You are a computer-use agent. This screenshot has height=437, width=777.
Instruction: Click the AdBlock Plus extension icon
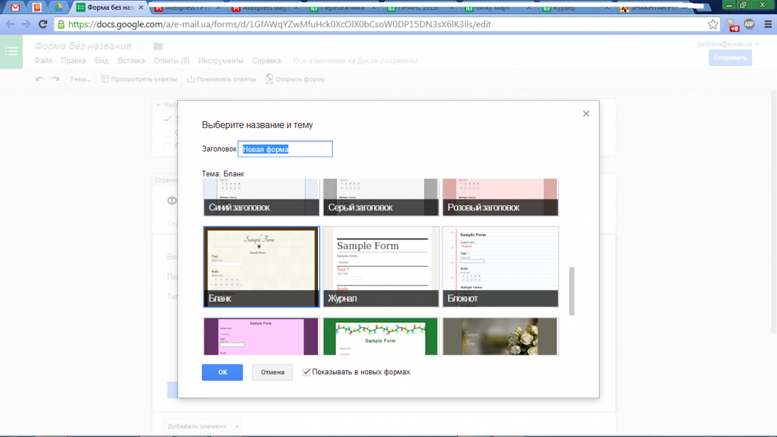[749, 25]
